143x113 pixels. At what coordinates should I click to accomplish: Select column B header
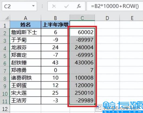pos(55,18)
